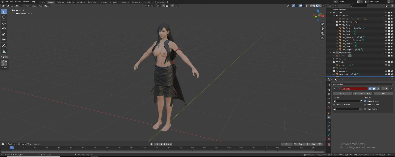Toggle camera view icon in viewport
This screenshot has width=395, height=157.
(x=322, y=33)
